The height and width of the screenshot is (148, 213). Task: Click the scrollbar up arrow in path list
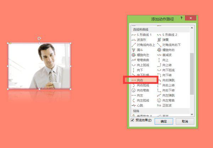pyautogui.click(x=192, y=28)
